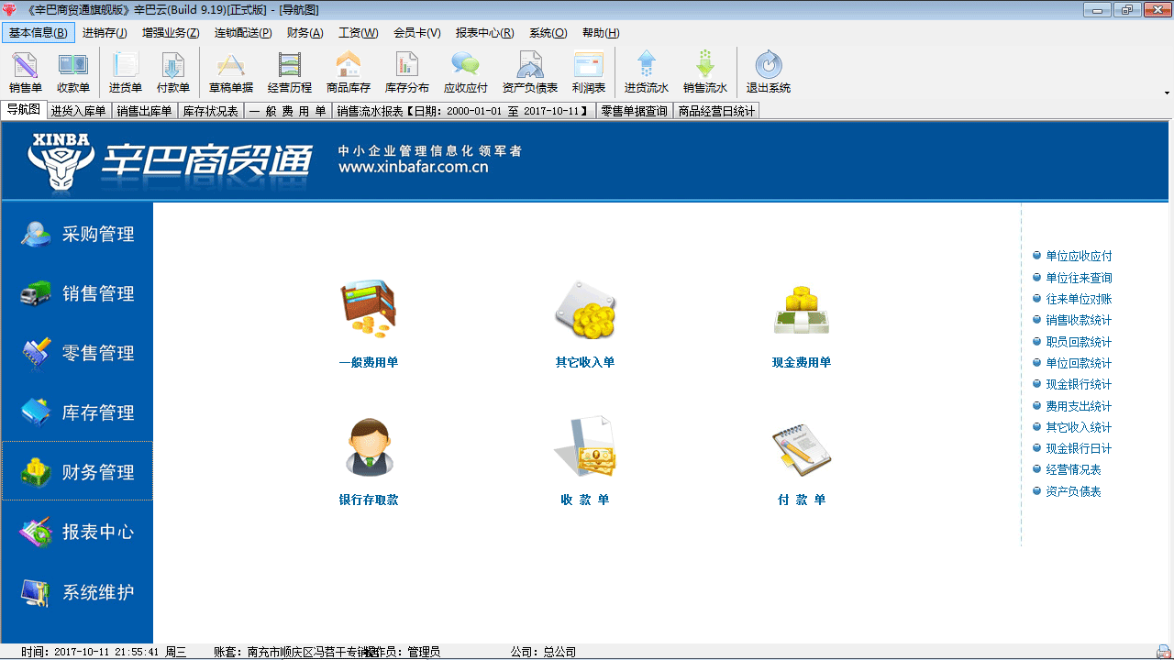Open the 销售单 toolbar icon

(x=26, y=73)
